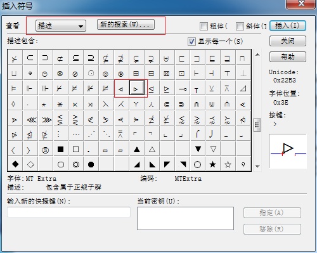Click the symbol grid scrollbar up arrow
317x253 pixels.
coord(257,55)
